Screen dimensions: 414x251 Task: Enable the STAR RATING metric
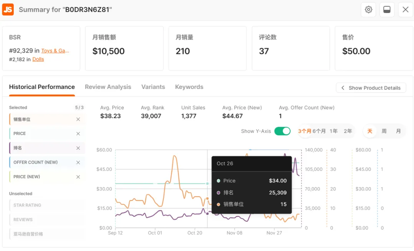(27, 205)
